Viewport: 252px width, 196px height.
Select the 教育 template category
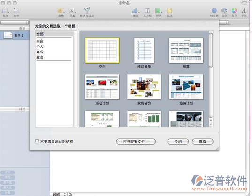tap(40, 57)
